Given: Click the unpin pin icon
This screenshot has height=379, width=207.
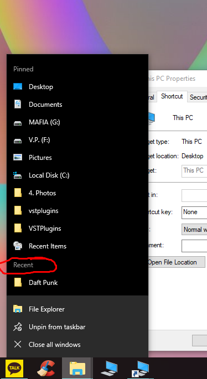Looking at the screenshot, I should pos(18,327).
